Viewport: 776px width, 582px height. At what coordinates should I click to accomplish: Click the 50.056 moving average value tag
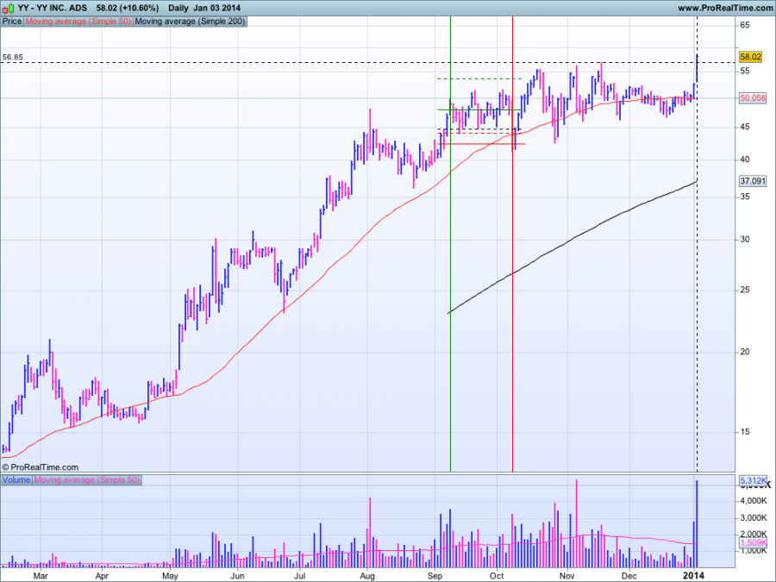(753, 98)
